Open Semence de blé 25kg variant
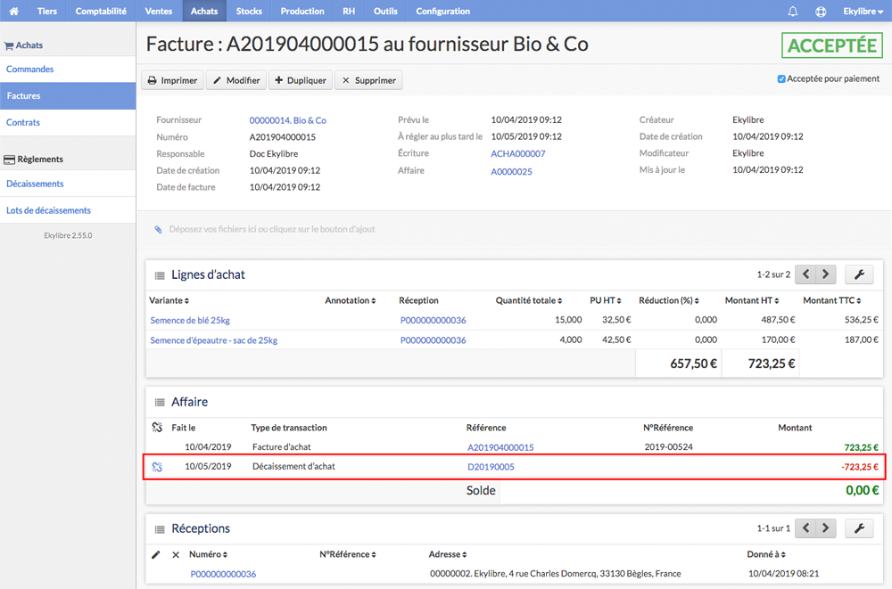 point(190,321)
